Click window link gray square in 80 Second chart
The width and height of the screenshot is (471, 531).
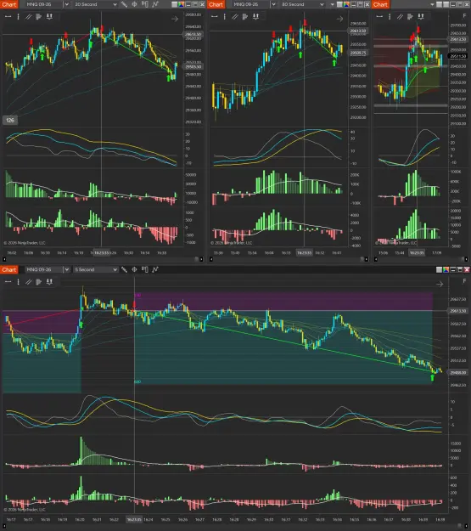coord(339,4)
